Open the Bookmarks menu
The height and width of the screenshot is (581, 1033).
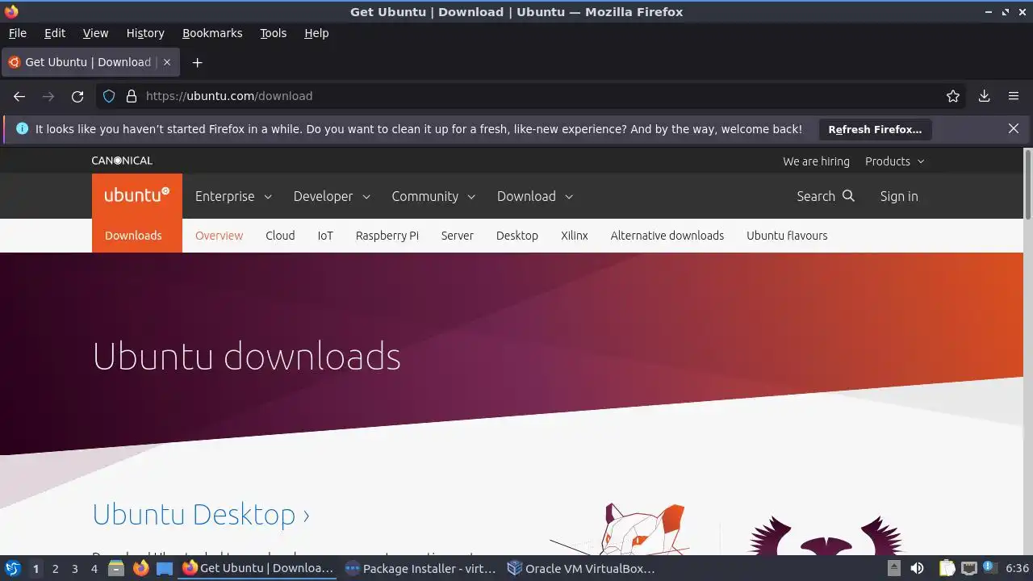click(x=212, y=33)
